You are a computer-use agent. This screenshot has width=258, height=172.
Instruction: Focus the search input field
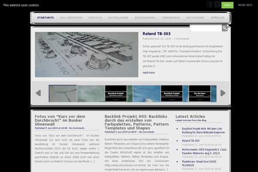206,28
